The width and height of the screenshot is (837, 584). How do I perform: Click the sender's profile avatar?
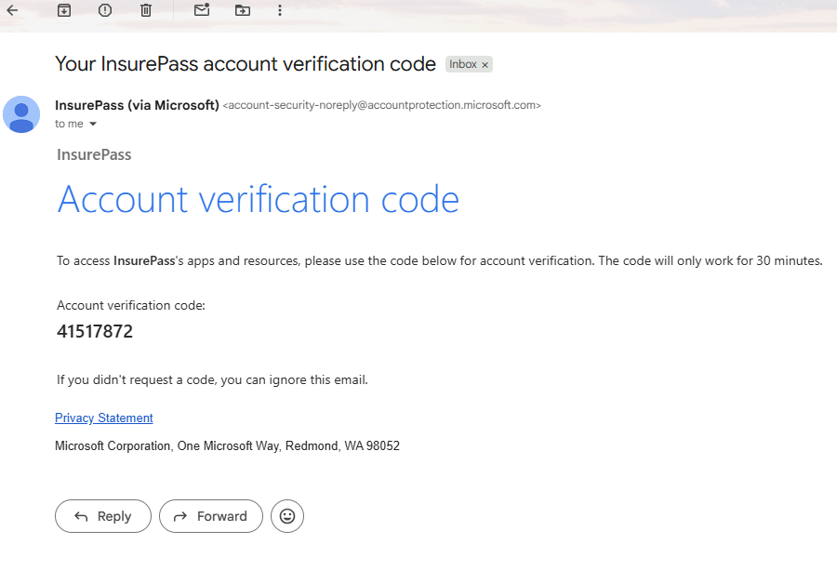tap(21, 114)
